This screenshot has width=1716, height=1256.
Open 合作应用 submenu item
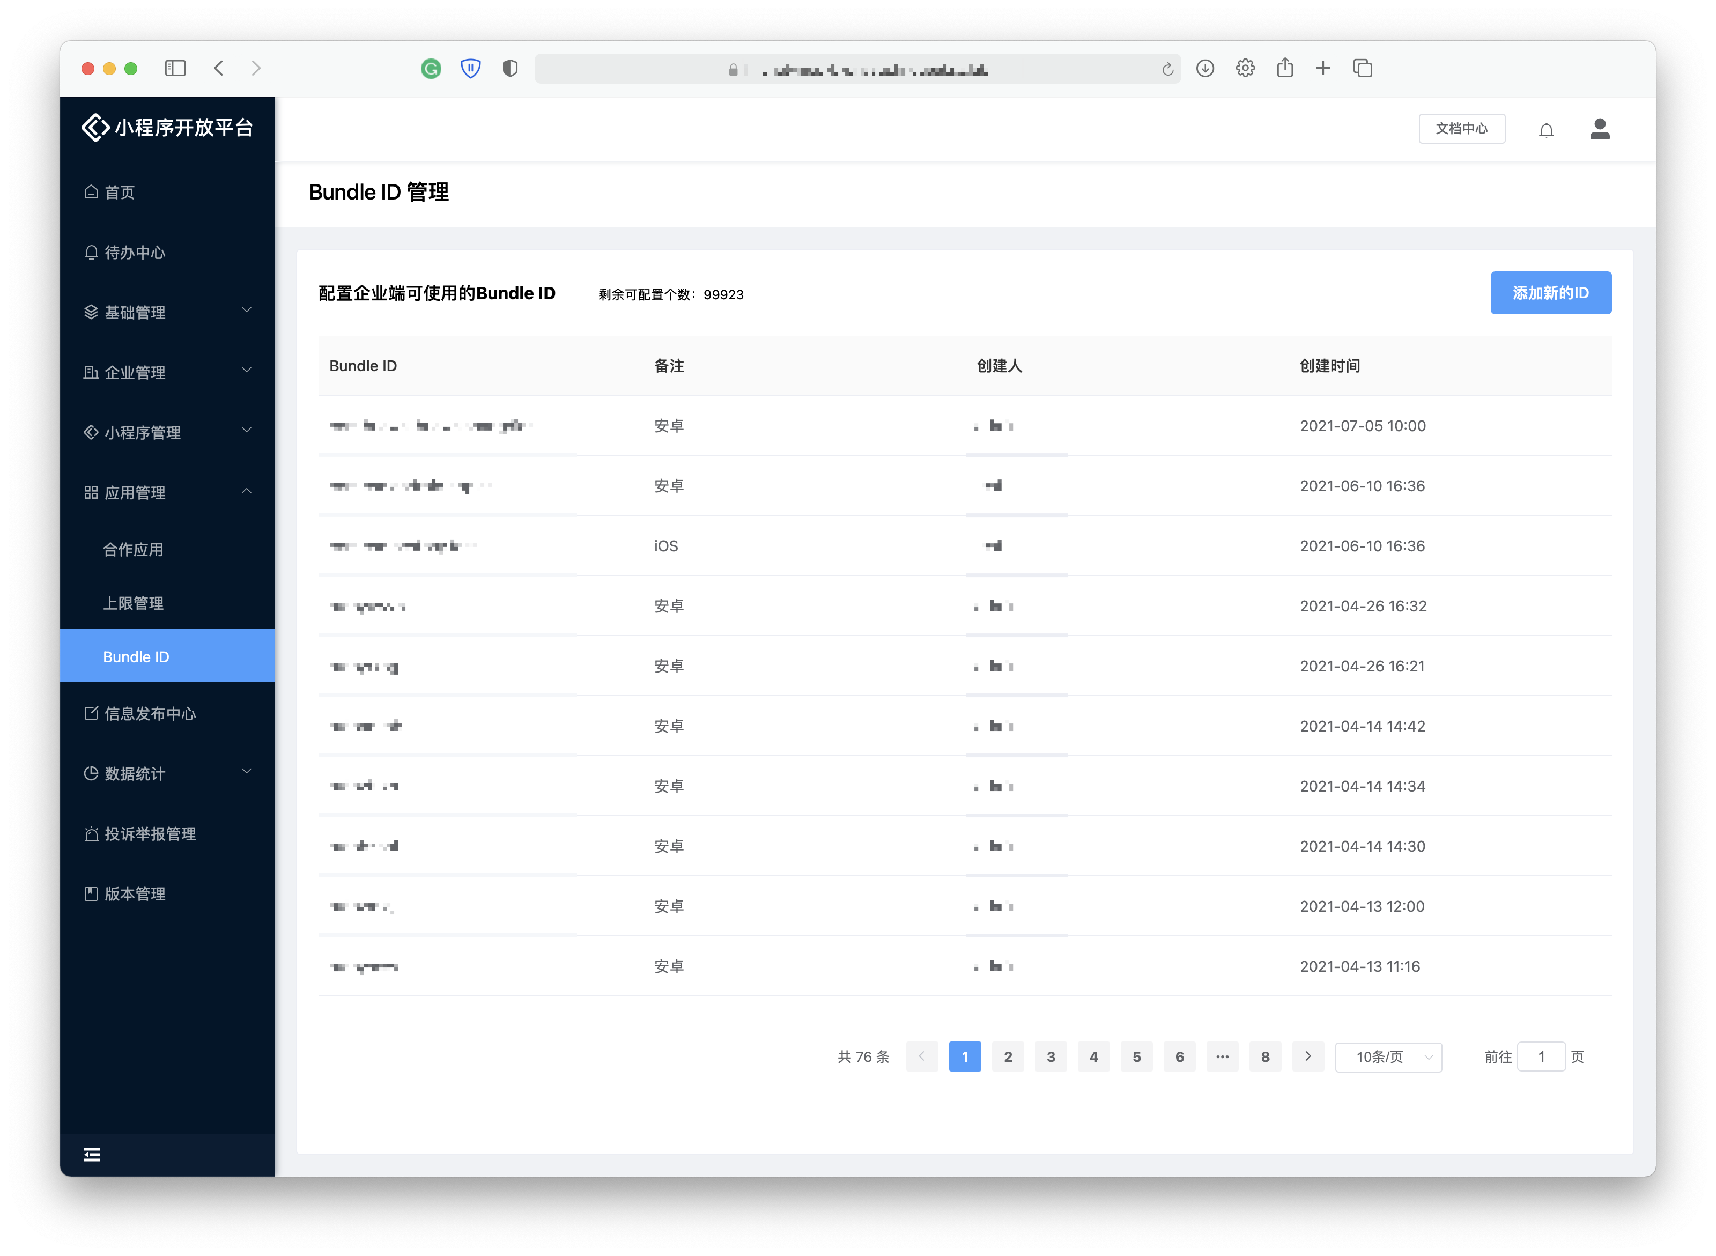[x=167, y=550]
